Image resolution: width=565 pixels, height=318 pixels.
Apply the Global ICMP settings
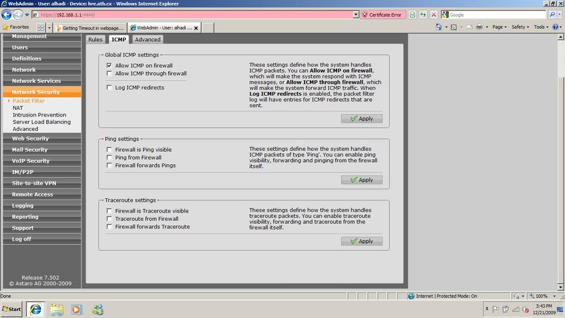click(x=362, y=119)
